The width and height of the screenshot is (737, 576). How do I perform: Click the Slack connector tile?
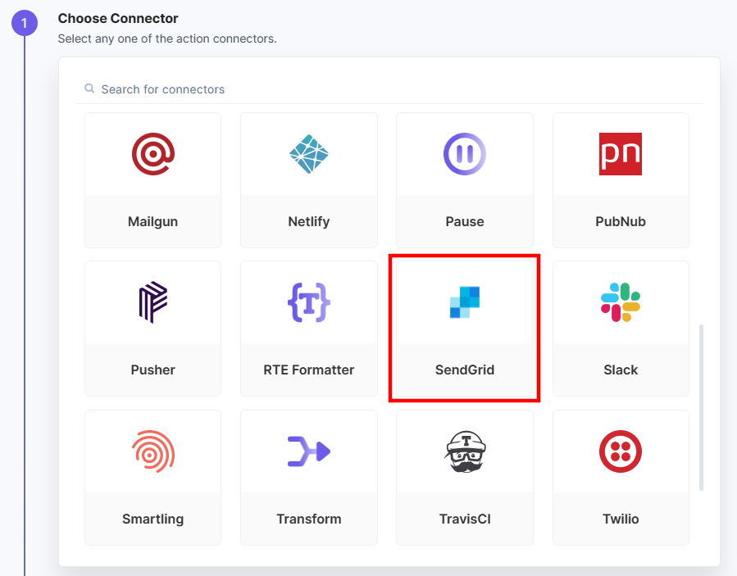tap(621, 328)
